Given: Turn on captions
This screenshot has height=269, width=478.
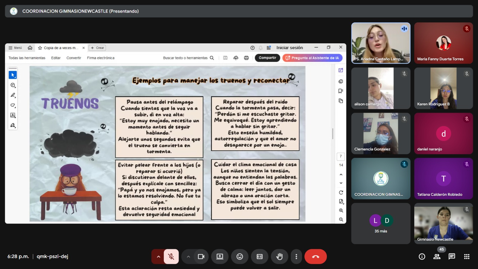Looking at the screenshot, I should coord(260,256).
